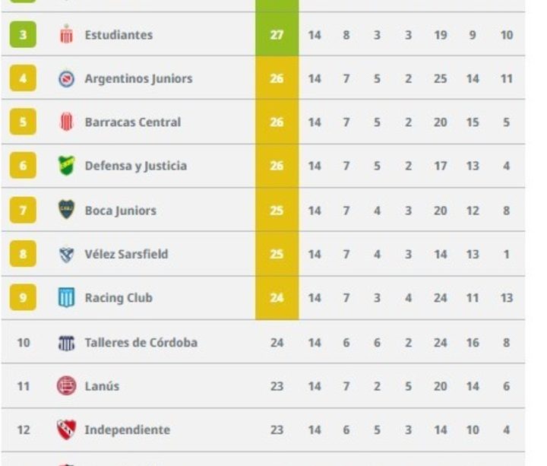This screenshot has height=466, width=547.
Task: Click the green position 3 badge
Action: (23, 35)
